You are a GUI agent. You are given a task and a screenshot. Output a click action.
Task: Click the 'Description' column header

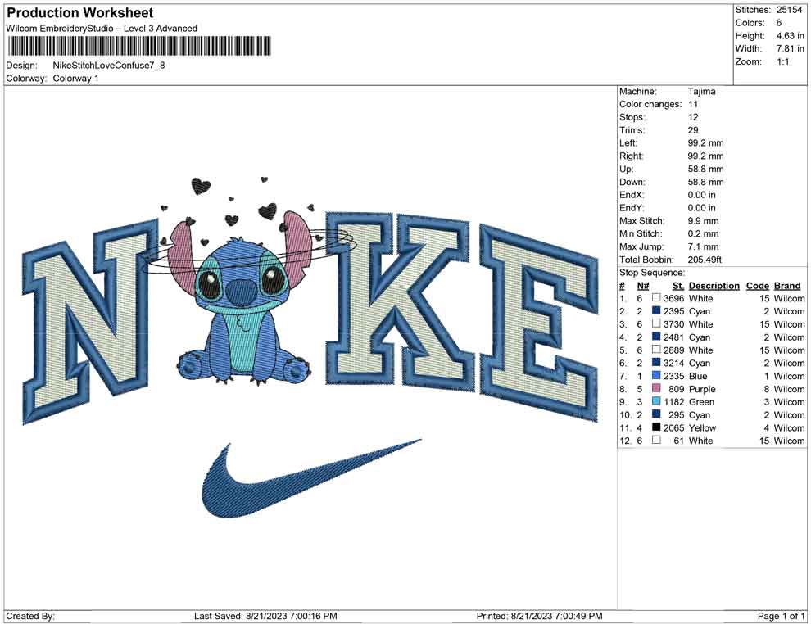pos(714,285)
